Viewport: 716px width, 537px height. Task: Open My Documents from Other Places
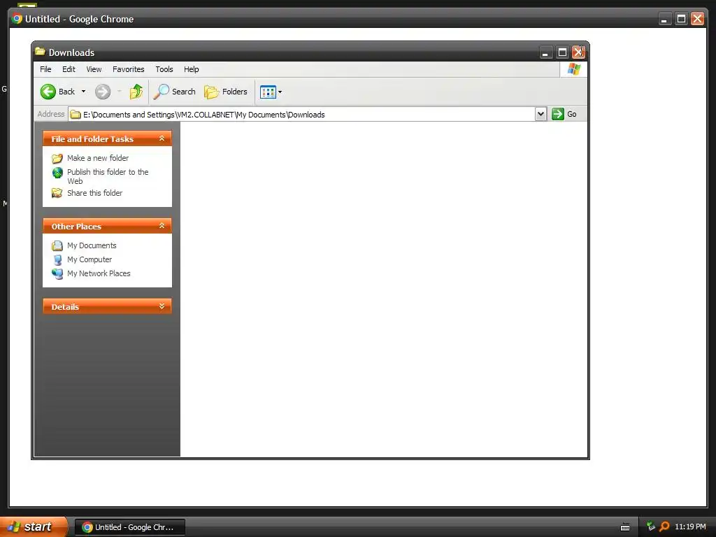(x=92, y=245)
